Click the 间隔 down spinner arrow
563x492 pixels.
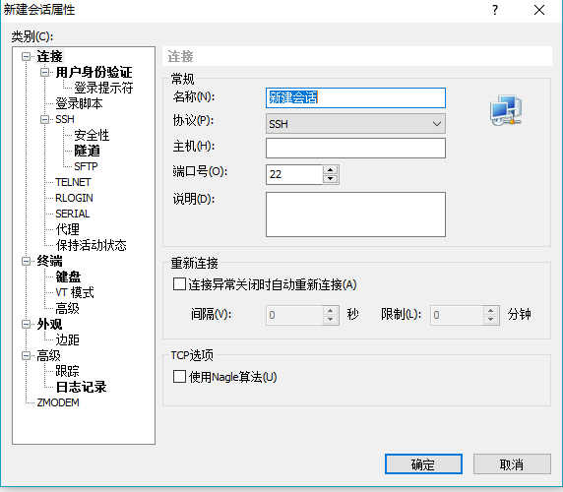coord(331,320)
